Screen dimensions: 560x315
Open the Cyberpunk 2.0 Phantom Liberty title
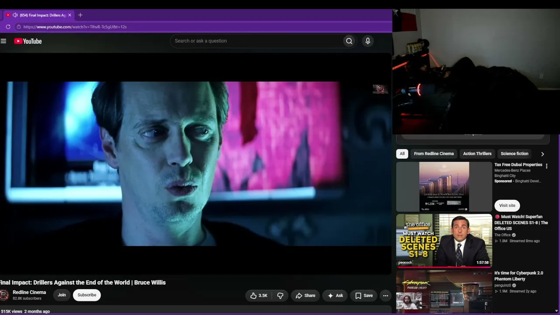pyautogui.click(x=519, y=276)
